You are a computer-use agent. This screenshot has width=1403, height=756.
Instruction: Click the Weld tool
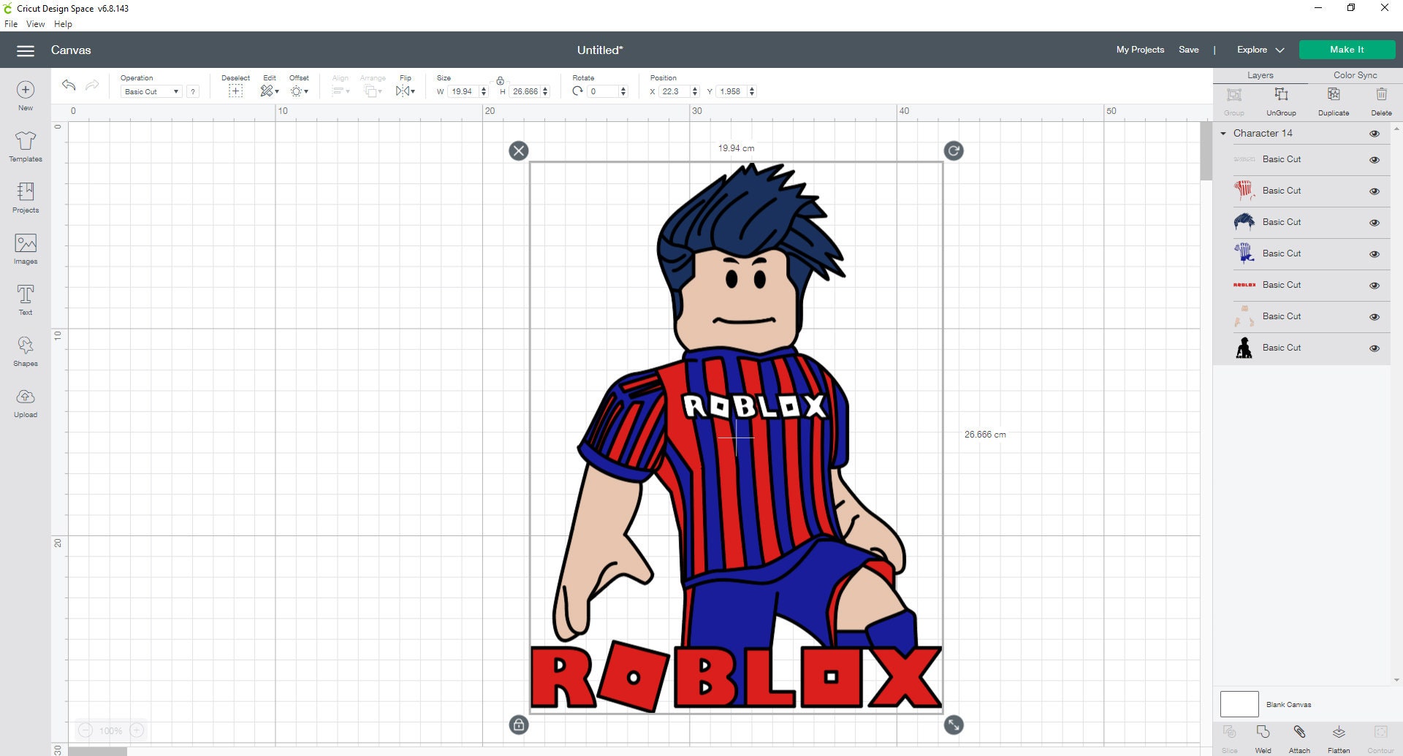(1263, 736)
